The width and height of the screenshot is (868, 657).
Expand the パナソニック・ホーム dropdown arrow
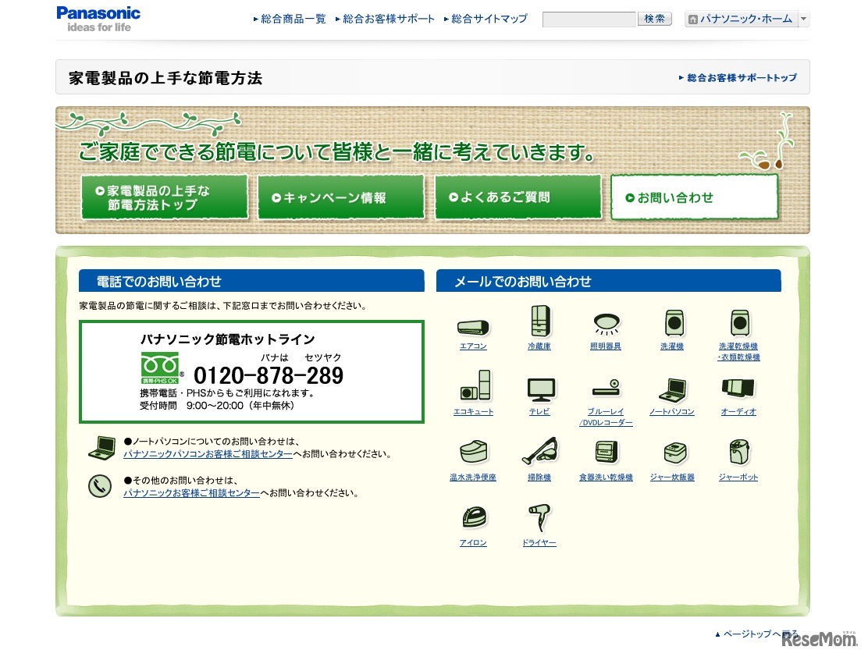[804, 20]
